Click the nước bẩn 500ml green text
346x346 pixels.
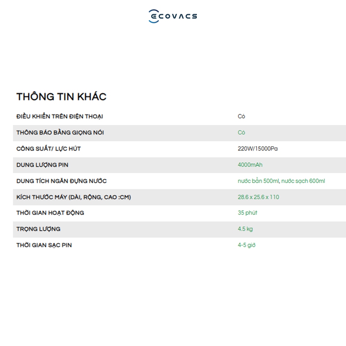coord(258,181)
